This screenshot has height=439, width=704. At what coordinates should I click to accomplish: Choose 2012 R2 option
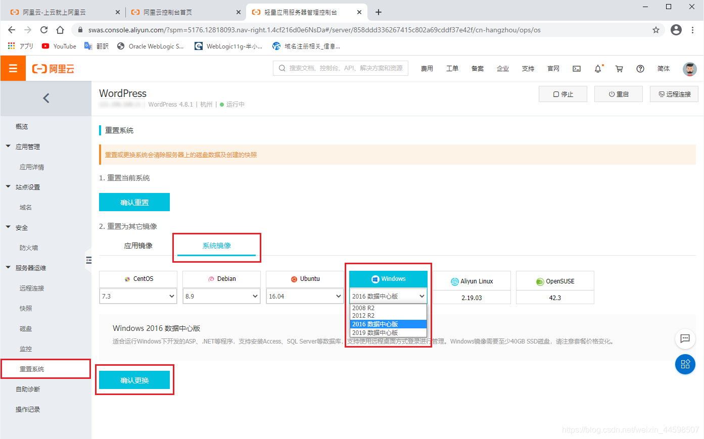tap(388, 316)
